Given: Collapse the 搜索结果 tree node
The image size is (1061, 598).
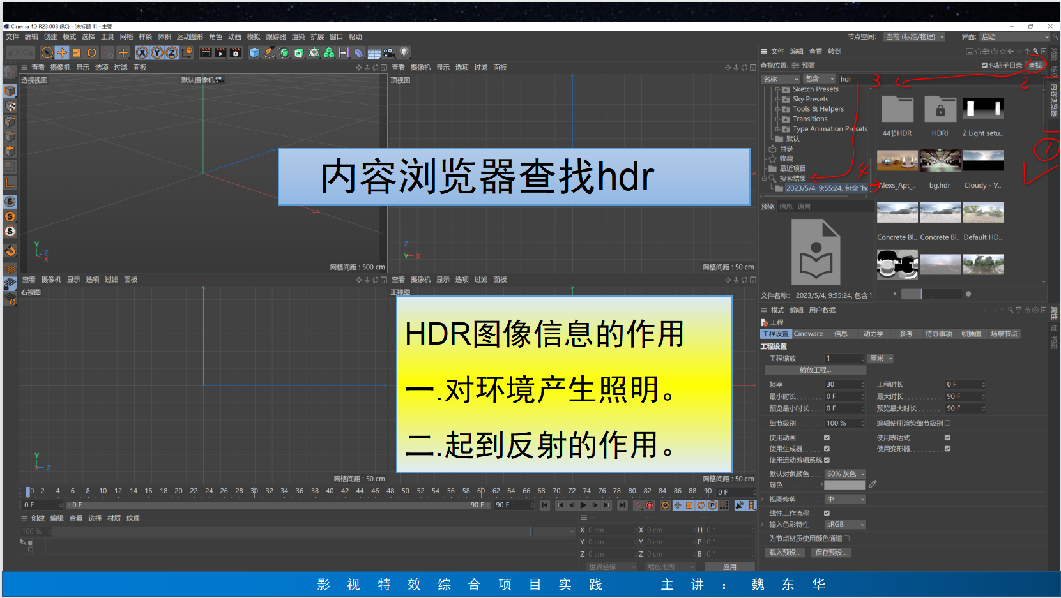Looking at the screenshot, I should tap(764, 179).
